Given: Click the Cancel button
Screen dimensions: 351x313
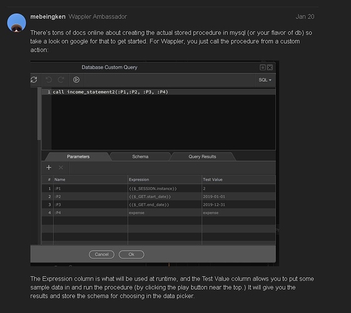Looking at the screenshot, I should [x=101, y=254].
